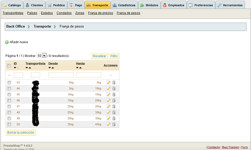Check the box for row 49
The width and height of the screenshot is (251, 150).
click(9, 118)
